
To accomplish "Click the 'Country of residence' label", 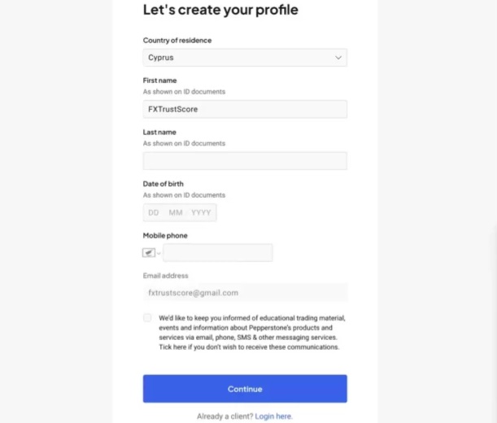I will click(x=177, y=41).
